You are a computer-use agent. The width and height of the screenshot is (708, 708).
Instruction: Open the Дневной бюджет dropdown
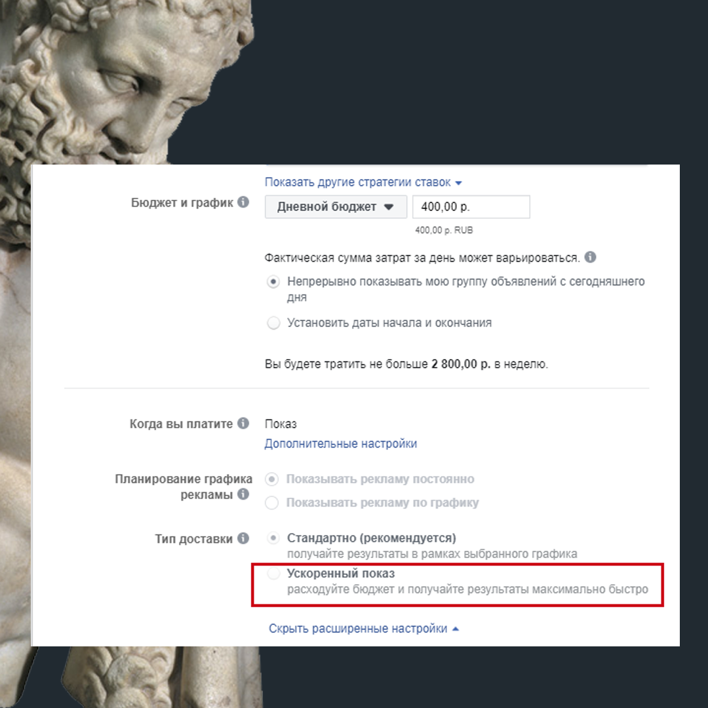pos(336,206)
